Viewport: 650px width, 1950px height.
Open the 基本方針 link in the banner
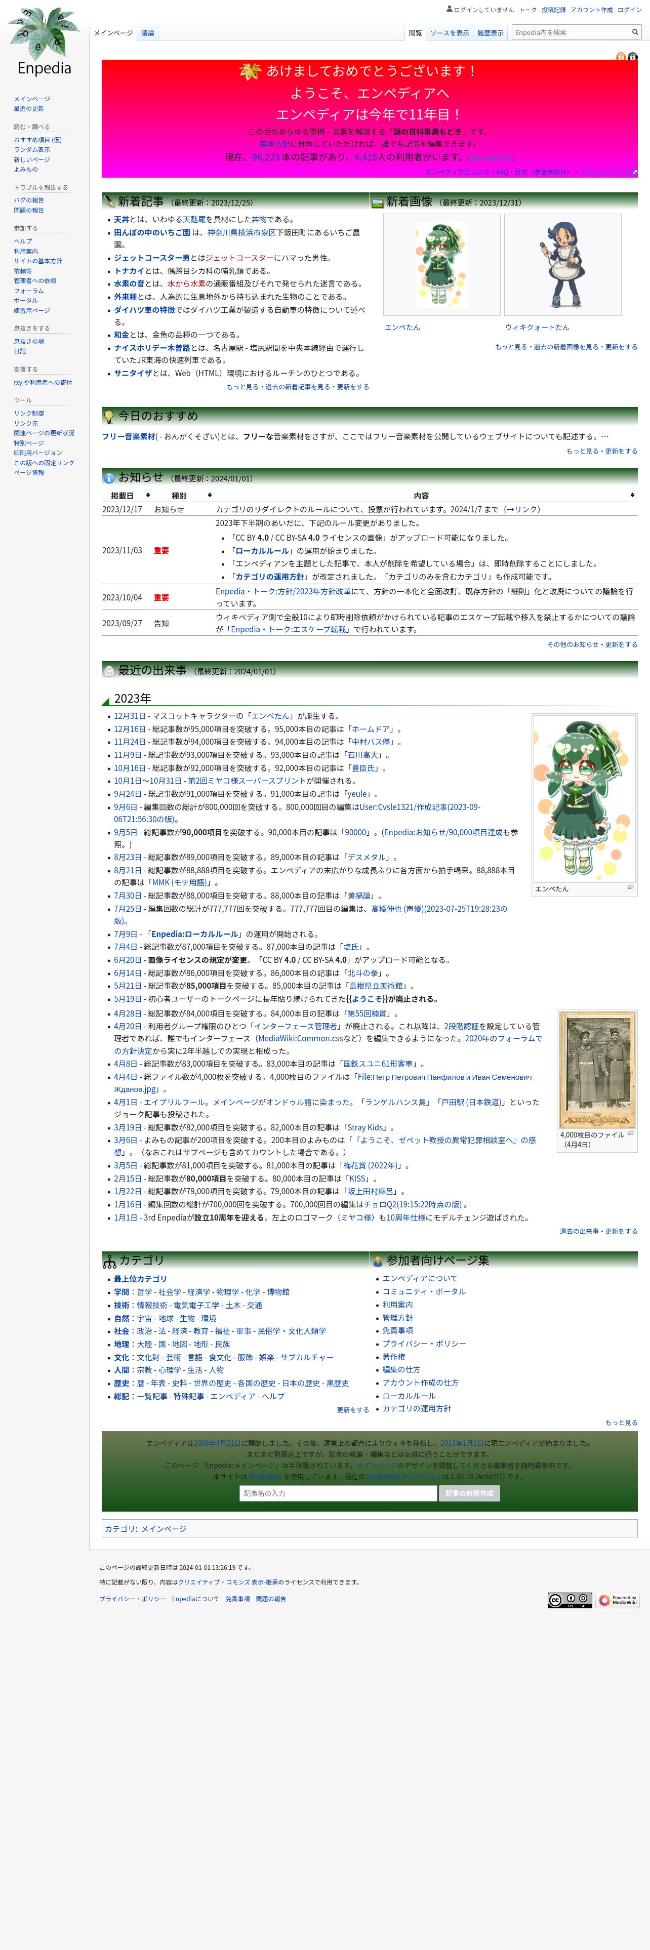pos(275,144)
